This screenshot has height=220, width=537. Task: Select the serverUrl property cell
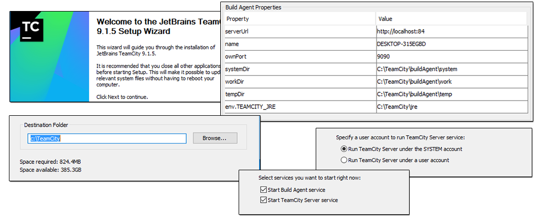(300, 31)
